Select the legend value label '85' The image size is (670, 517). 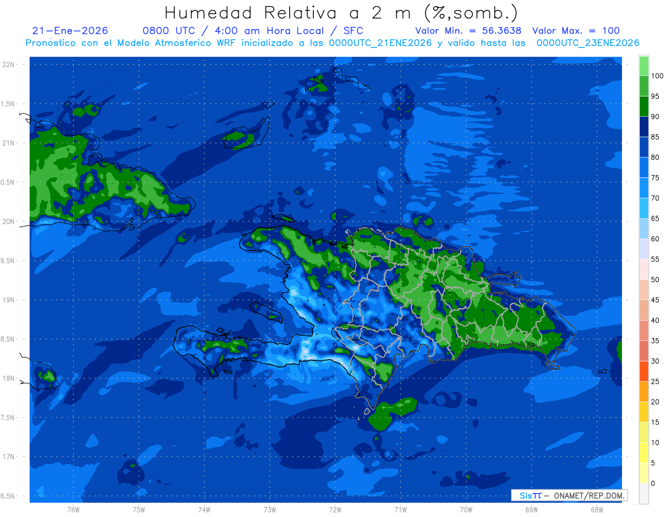click(655, 137)
